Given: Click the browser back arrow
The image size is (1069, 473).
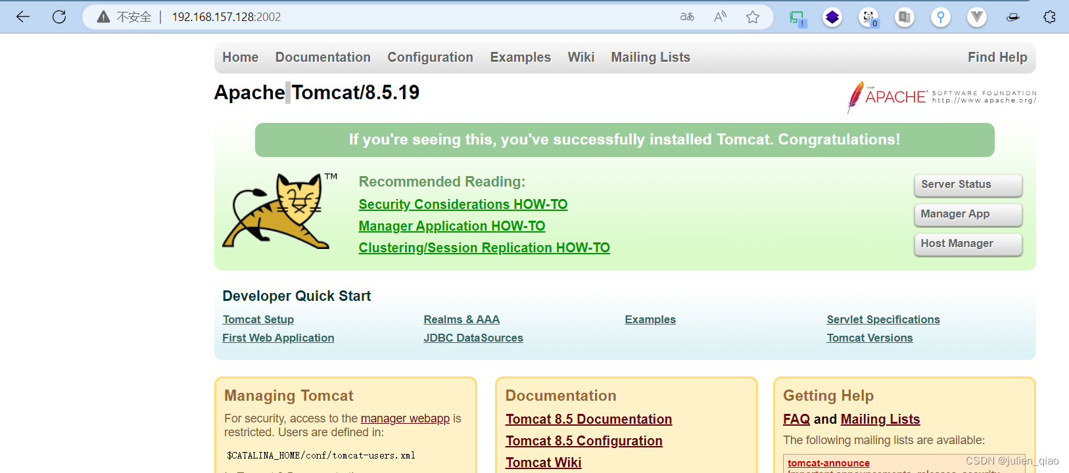Looking at the screenshot, I should tap(23, 17).
